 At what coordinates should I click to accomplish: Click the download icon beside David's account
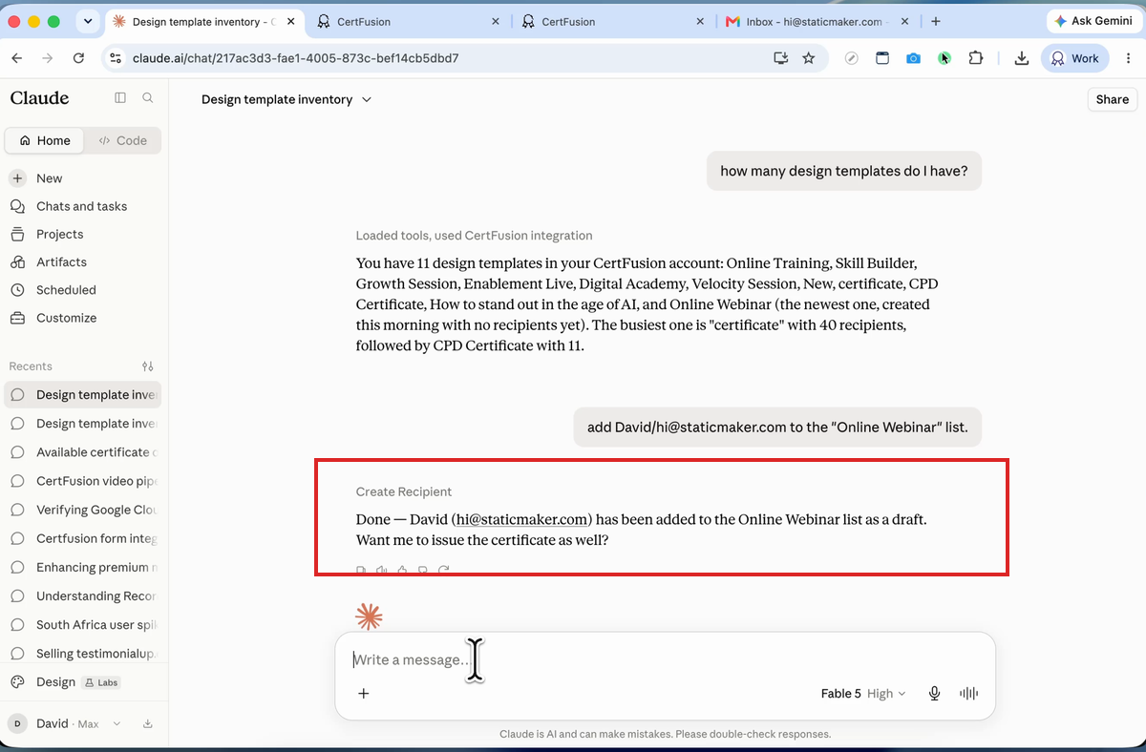pos(148,723)
